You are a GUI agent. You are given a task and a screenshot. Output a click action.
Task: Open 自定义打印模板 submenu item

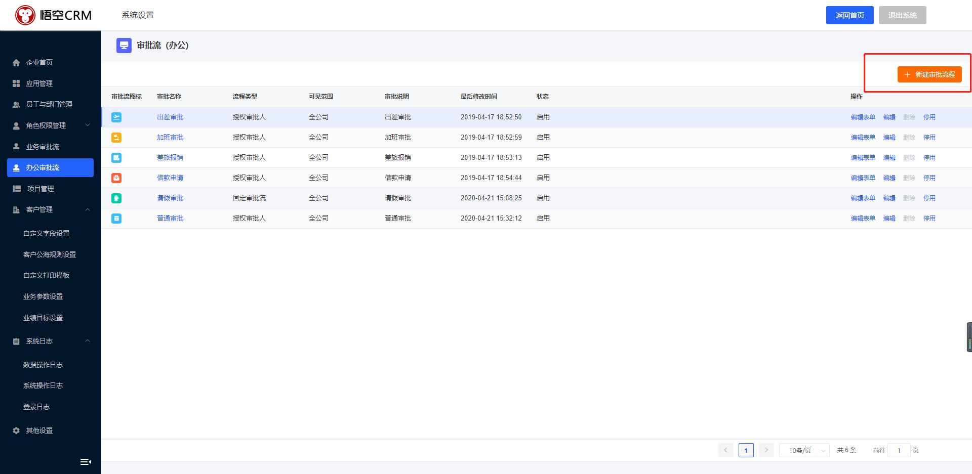tap(47, 275)
